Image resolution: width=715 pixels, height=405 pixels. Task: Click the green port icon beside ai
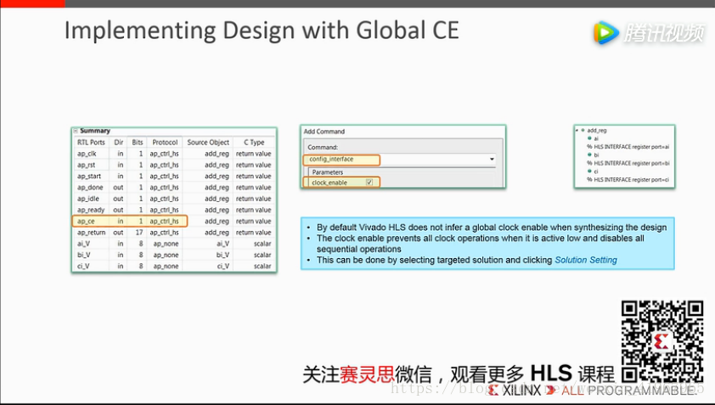[589, 138]
